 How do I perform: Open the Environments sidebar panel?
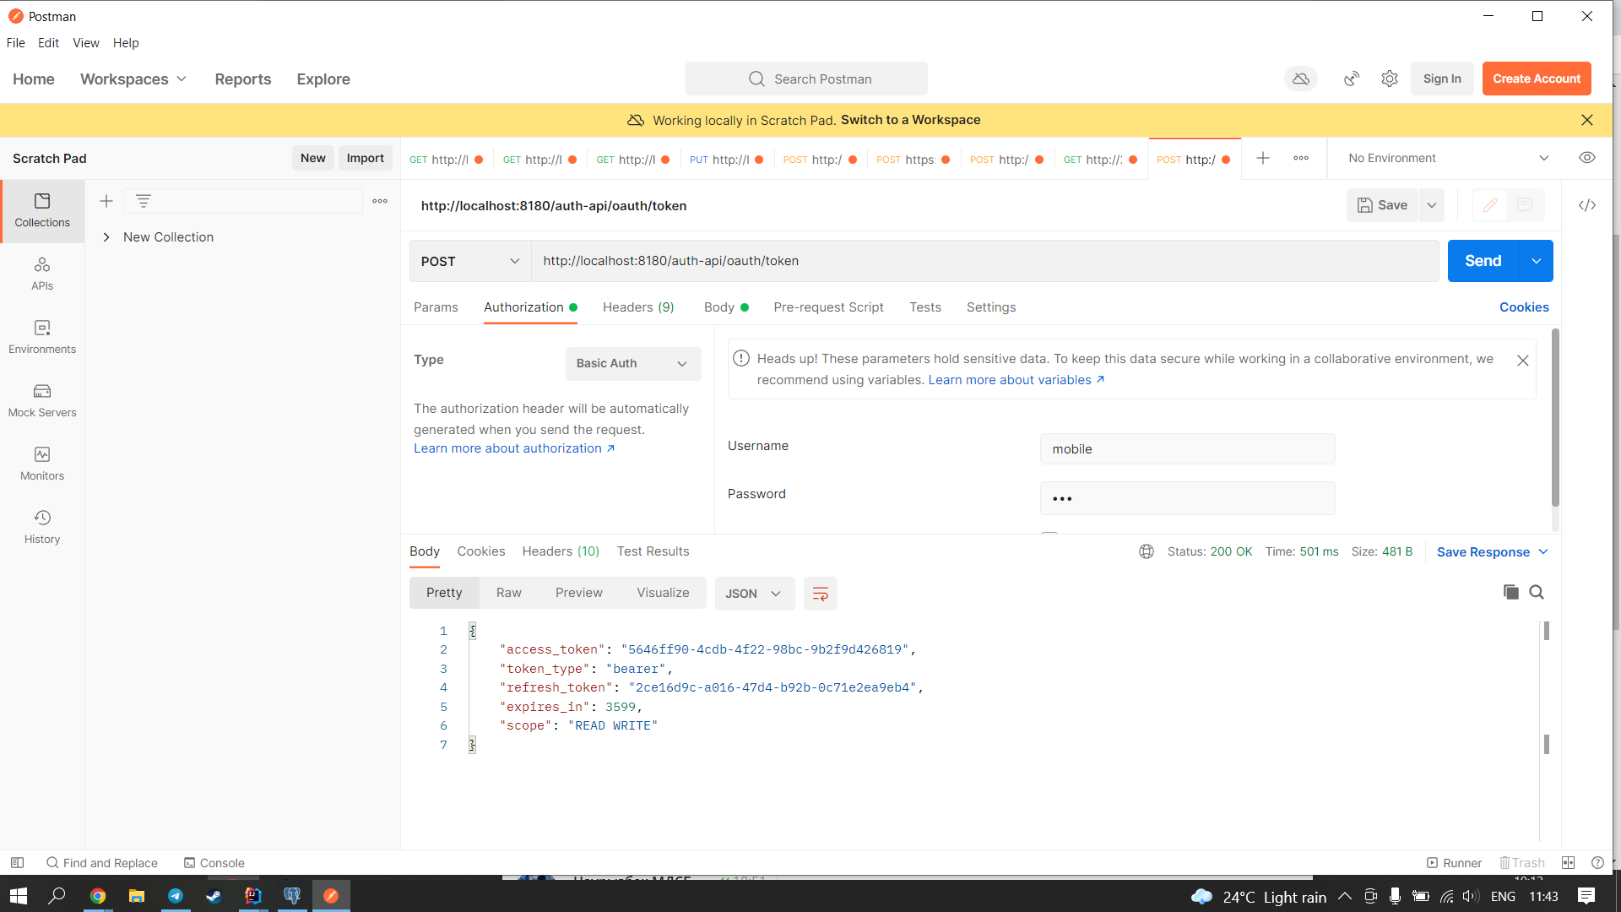(x=42, y=336)
